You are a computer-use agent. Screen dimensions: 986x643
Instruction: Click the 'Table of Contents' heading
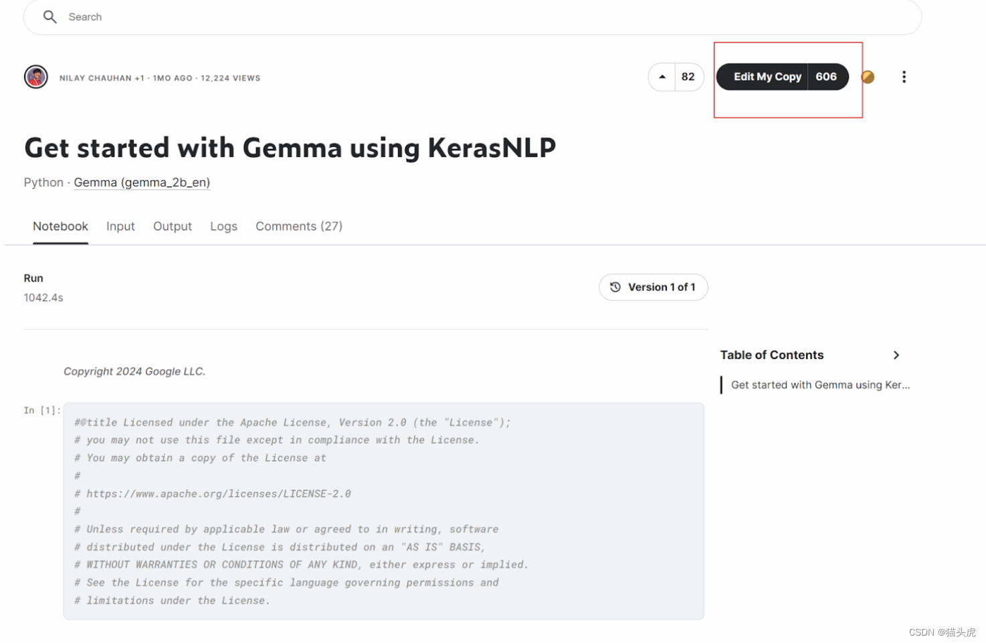click(772, 356)
